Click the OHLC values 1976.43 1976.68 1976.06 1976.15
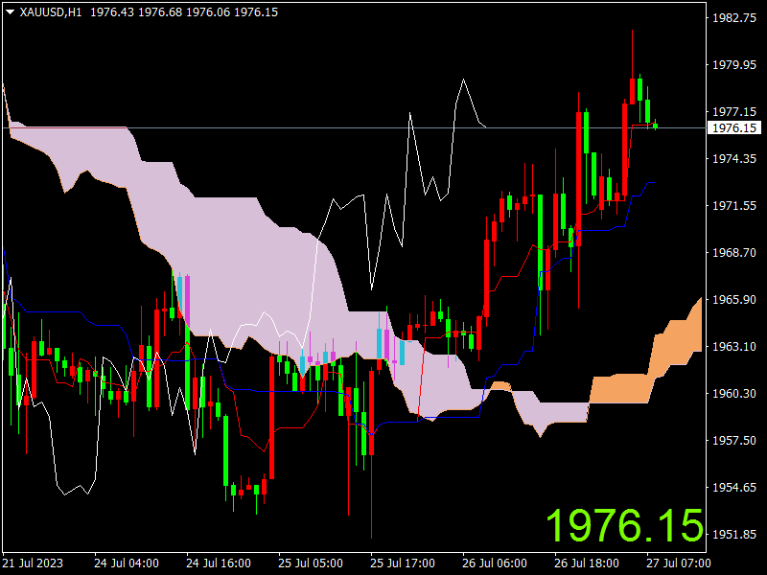Image resolution: width=767 pixels, height=575 pixels. [x=184, y=12]
